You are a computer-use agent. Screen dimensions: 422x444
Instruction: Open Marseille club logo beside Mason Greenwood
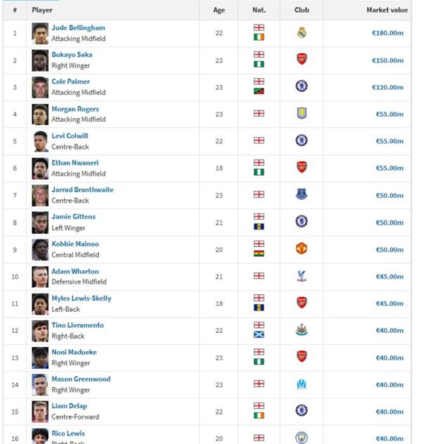pyautogui.click(x=302, y=384)
